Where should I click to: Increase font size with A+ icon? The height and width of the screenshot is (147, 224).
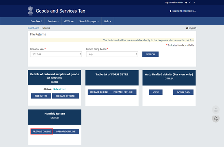[x=190, y=3]
